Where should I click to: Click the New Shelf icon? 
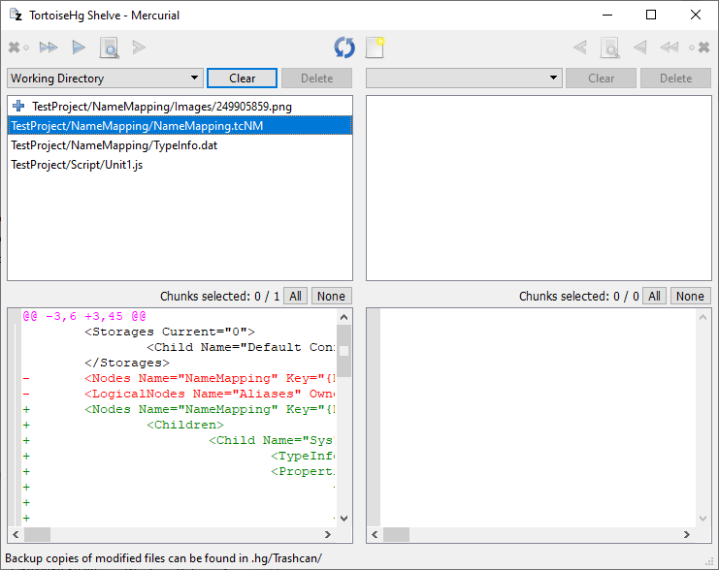[375, 47]
